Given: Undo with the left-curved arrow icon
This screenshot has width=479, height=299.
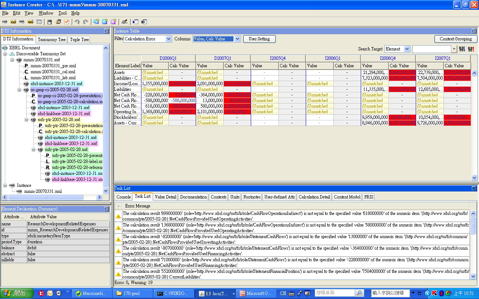Looking at the screenshot, I should (x=77, y=22).
